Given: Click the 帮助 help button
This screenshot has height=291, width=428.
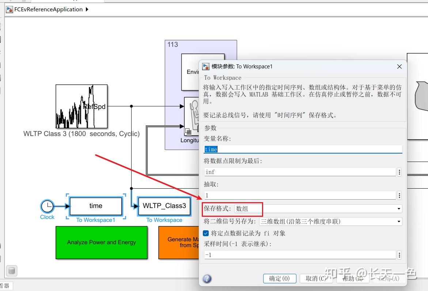Looking at the screenshot, I should pyautogui.click(x=352, y=279).
